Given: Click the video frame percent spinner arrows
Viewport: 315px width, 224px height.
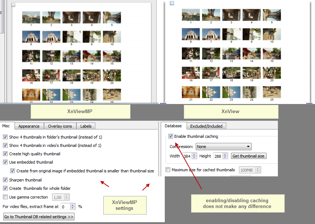Looking at the screenshot, I should (73, 207).
